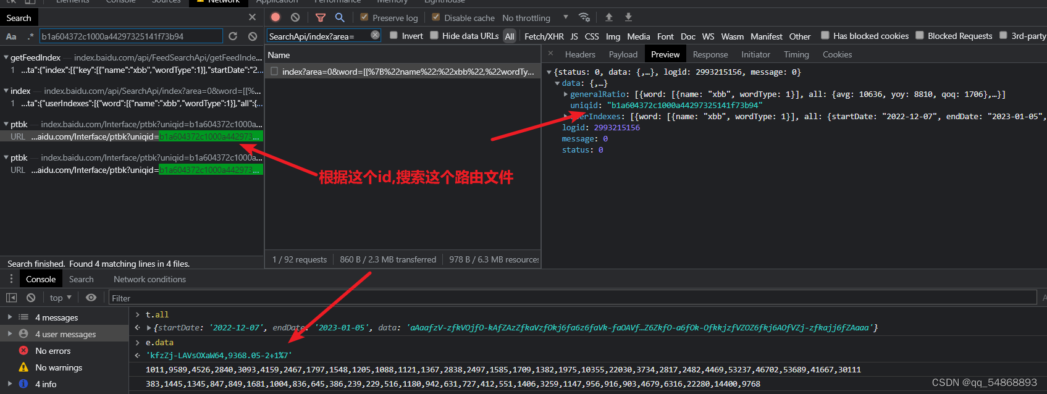1047x394 pixels.
Task: Click the warnings yellow triangle icon
Action: coord(23,367)
